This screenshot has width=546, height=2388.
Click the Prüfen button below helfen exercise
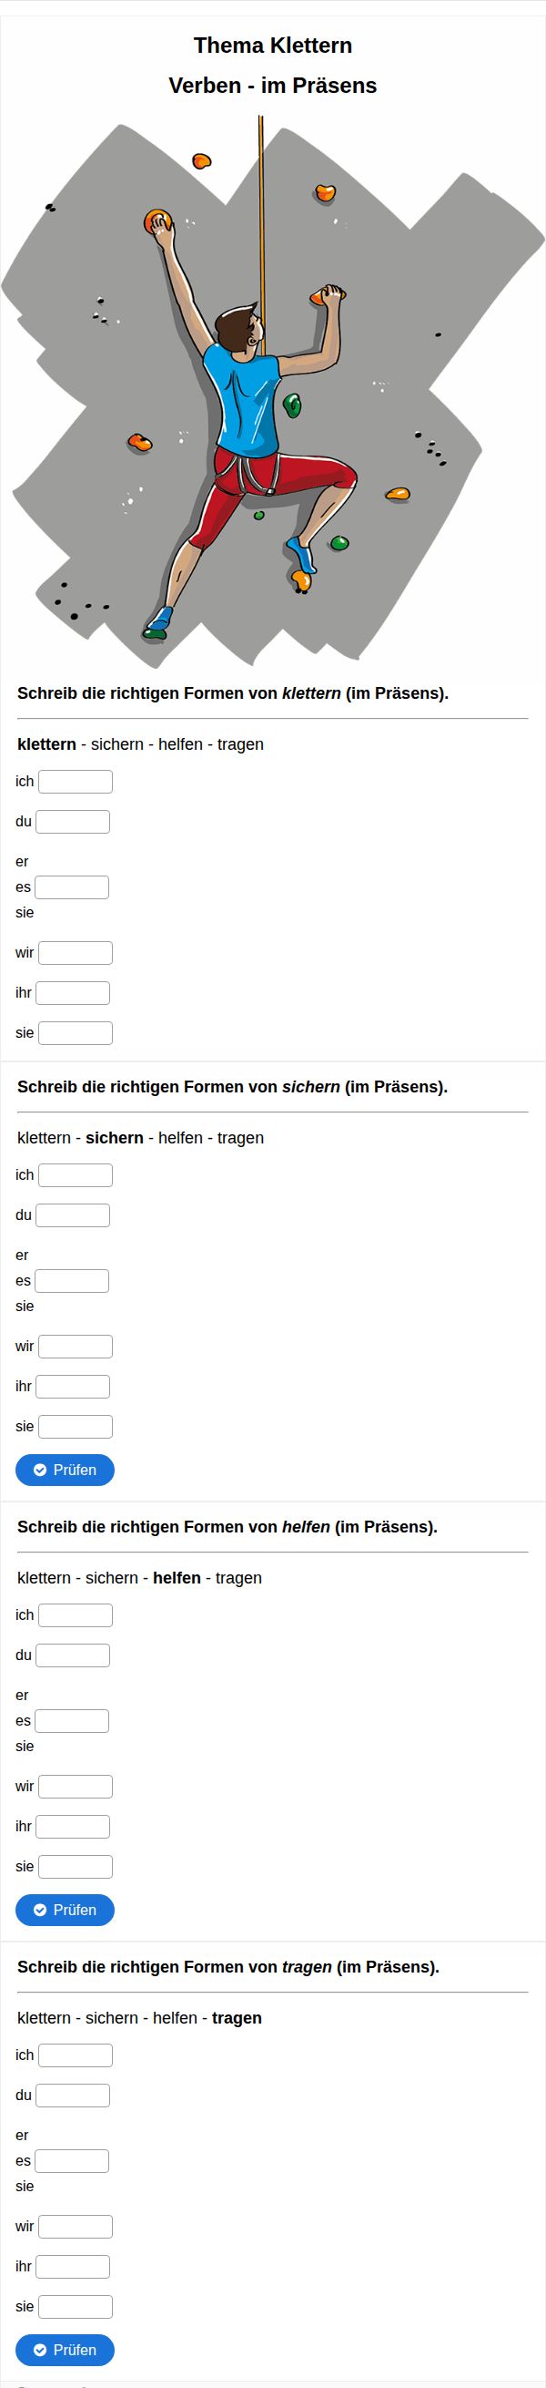pos(65,1911)
